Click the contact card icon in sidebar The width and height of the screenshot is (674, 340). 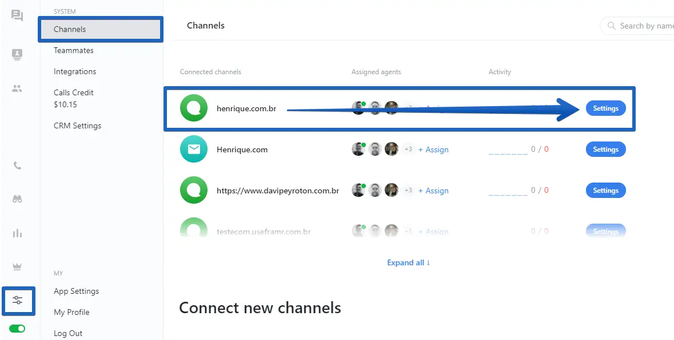[x=17, y=55]
